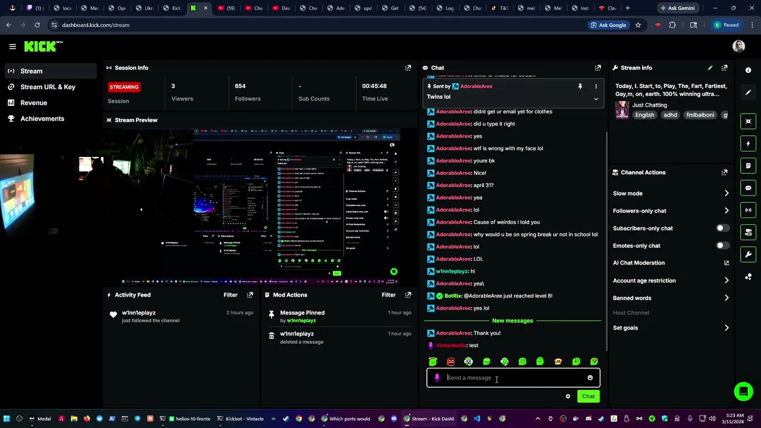Expand the pinned message chevron
This screenshot has width=761, height=428.
tap(596, 99)
